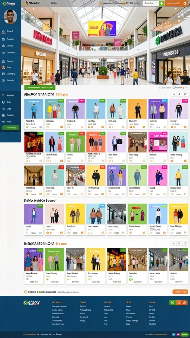Screen dimensions: 190x338
Task: Open the blue card with man in blue shirt
Action: (x=34, y=114)
